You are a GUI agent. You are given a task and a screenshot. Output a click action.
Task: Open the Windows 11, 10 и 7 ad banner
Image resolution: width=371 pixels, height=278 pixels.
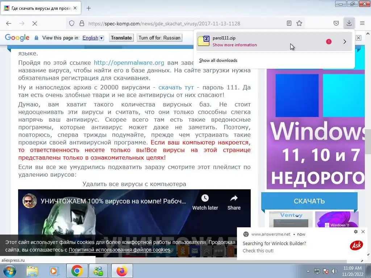click(x=316, y=129)
